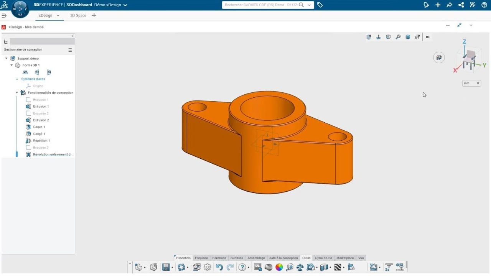The height and width of the screenshot is (276, 491).
Task: Click the Redo arrow
Action: pos(230,267)
